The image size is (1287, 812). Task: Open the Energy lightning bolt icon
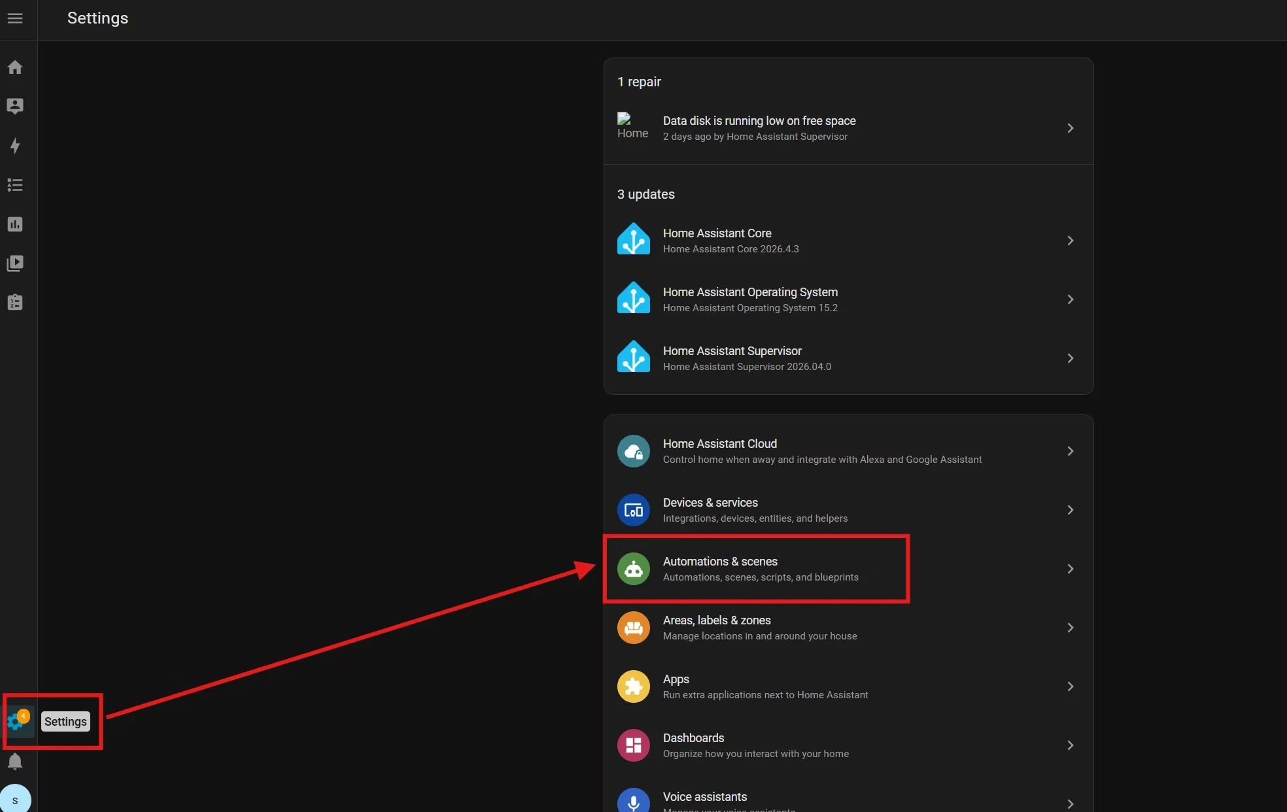(x=15, y=146)
